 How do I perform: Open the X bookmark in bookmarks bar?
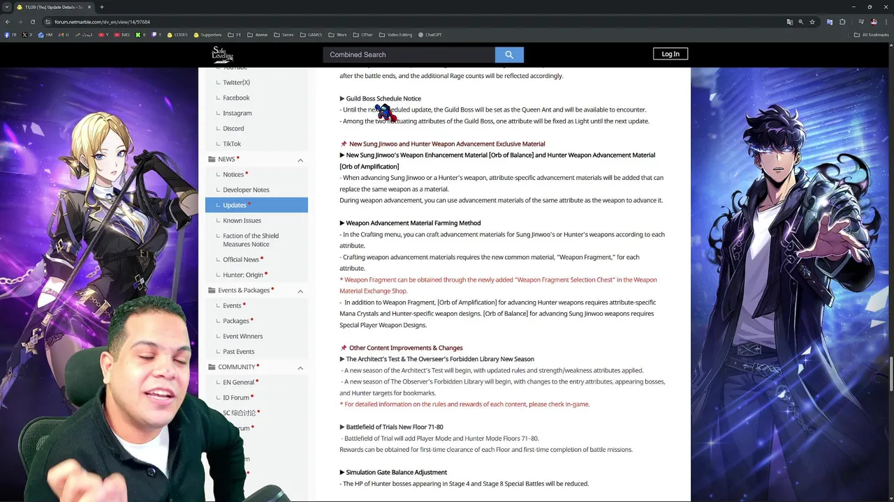[x=27, y=35]
